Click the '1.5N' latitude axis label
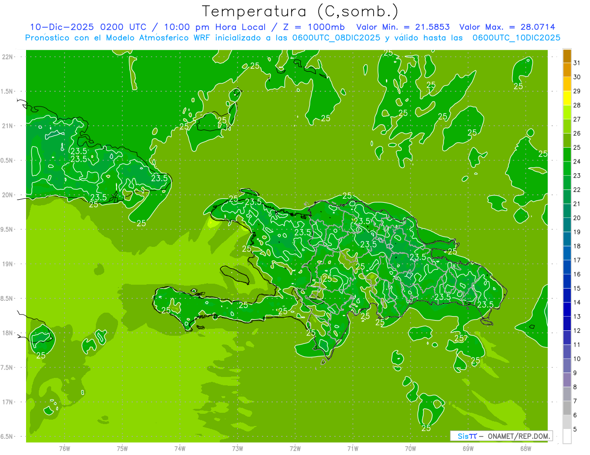The image size is (590, 455). click(7, 91)
